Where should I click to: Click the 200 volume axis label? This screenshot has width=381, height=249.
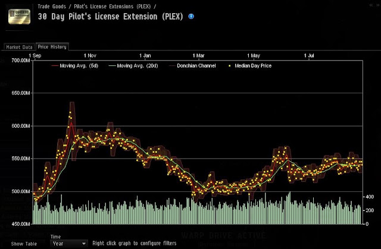370,210
